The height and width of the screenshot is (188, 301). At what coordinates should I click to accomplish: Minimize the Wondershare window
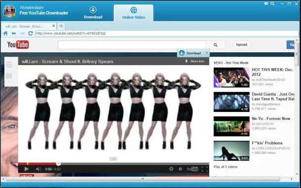coord(282,3)
